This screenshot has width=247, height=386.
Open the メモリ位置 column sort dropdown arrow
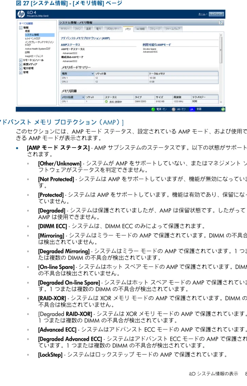[83, 97]
